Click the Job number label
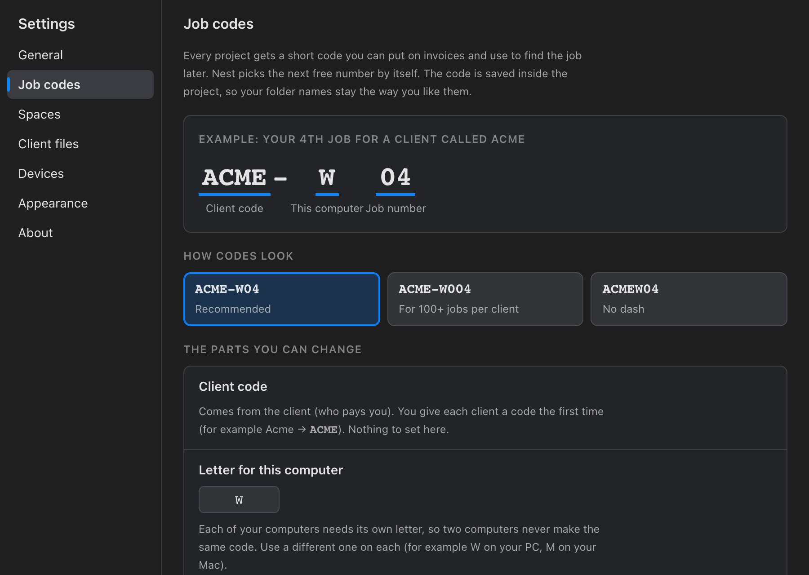This screenshot has width=809, height=575. point(396,208)
